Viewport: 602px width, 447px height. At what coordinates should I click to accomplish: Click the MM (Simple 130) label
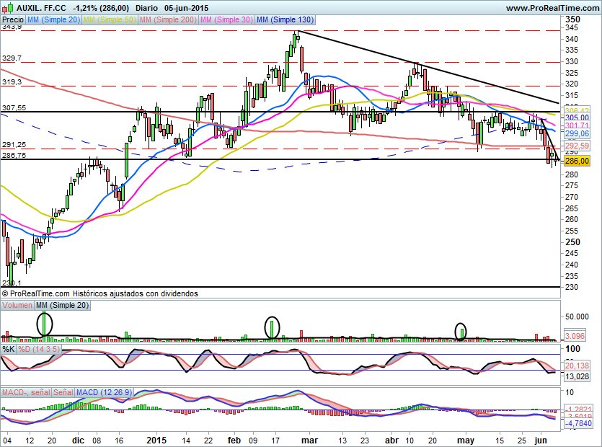click(285, 20)
